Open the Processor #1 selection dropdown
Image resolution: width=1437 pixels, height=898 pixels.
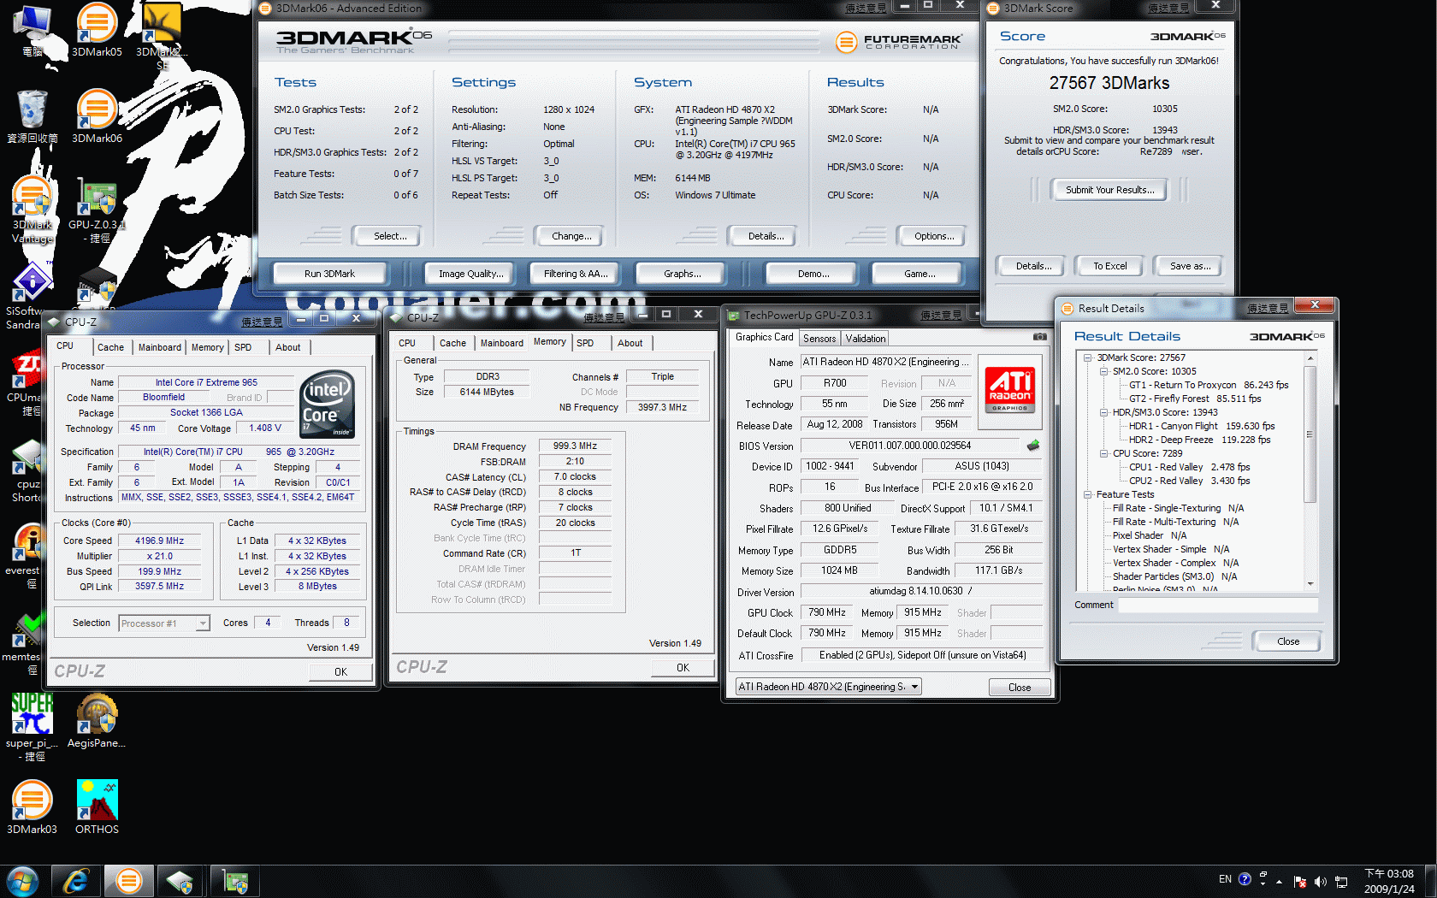pos(203,623)
